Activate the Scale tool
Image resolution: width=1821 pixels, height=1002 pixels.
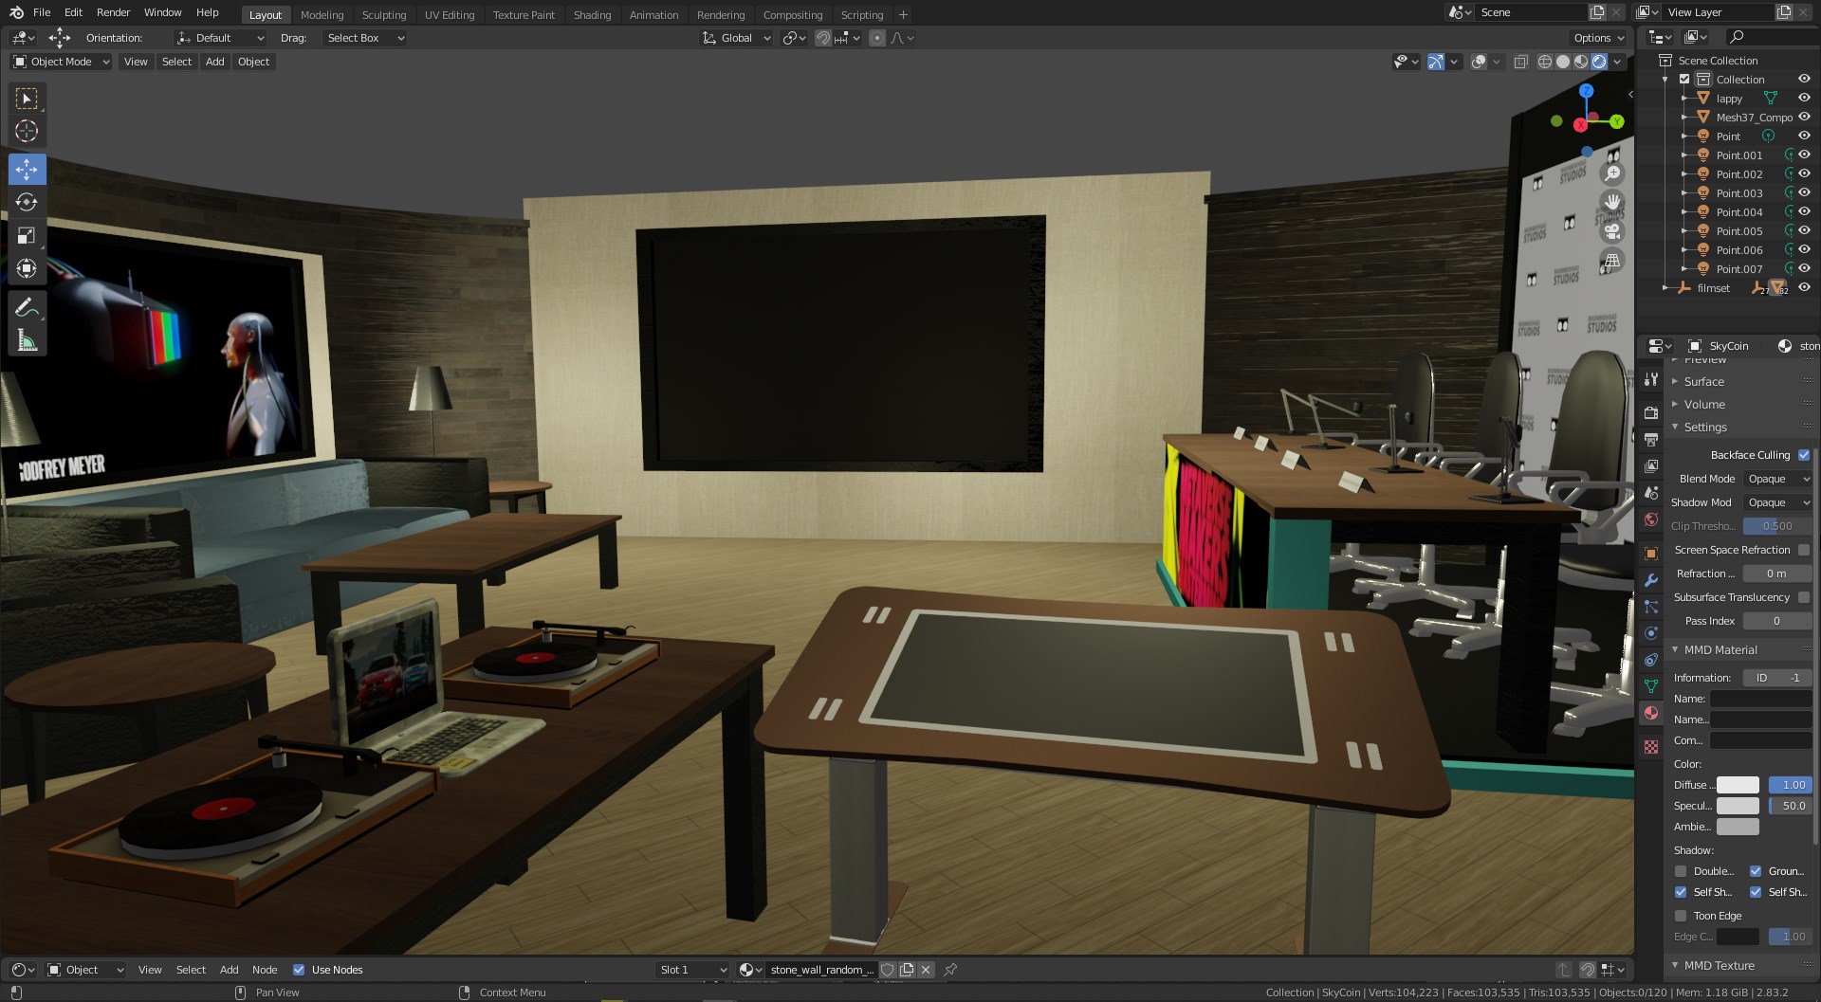click(x=27, y=236)
